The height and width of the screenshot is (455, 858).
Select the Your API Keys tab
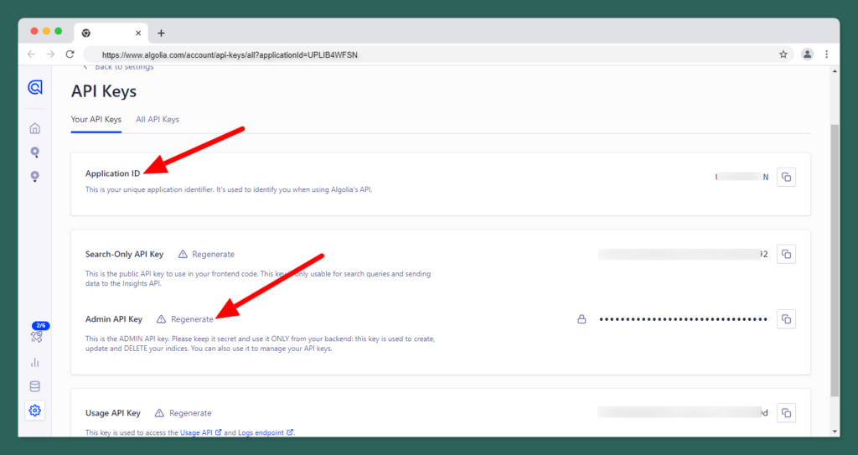coord(96,120)
